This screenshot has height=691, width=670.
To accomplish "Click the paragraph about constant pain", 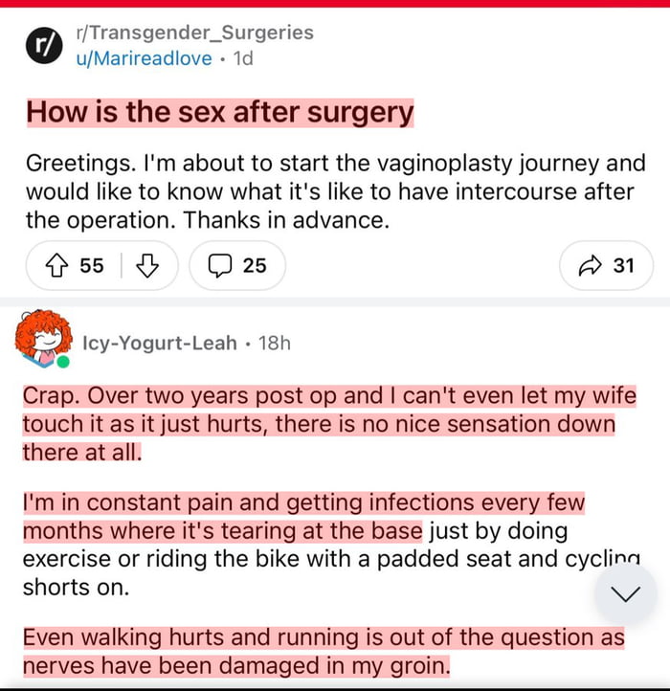I will [306, 544].
